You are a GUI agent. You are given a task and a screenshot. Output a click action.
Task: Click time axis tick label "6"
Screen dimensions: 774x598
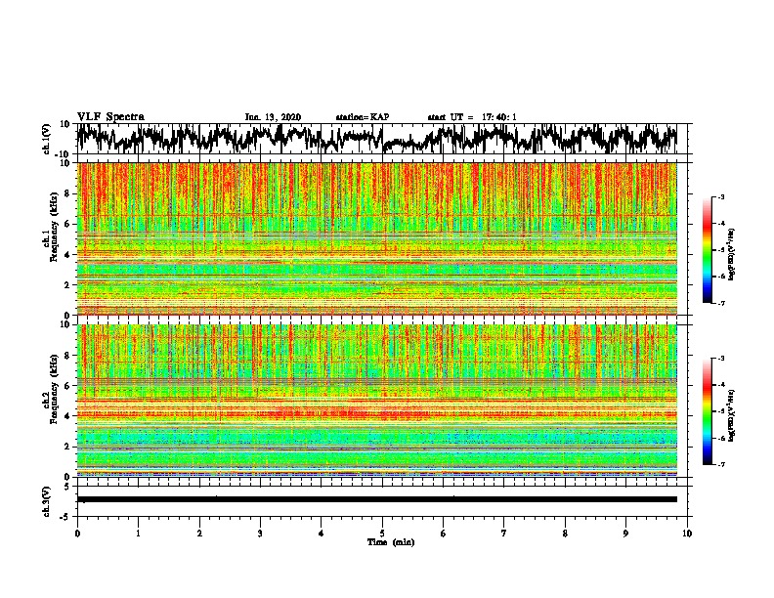444,534
